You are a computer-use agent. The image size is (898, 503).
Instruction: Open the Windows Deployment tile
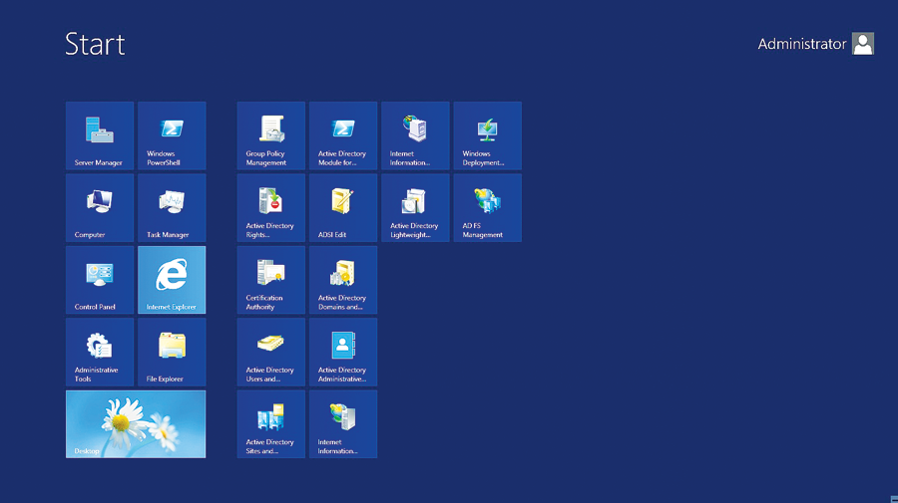487,136
